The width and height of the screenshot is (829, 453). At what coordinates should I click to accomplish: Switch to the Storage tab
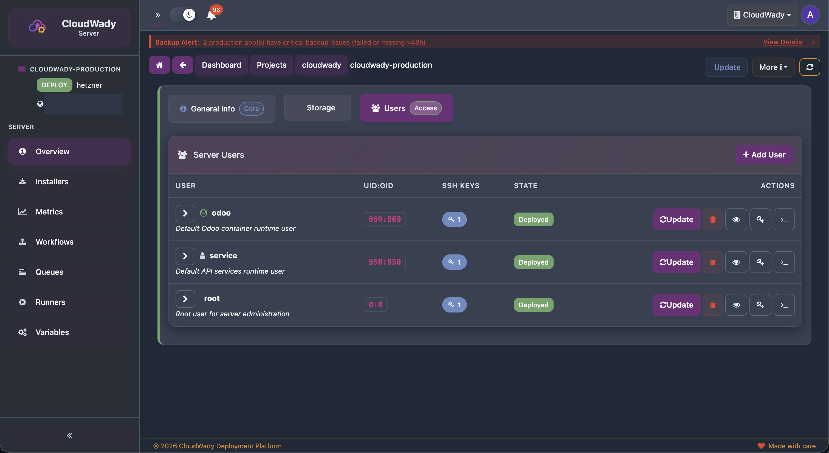coord(317,108)
